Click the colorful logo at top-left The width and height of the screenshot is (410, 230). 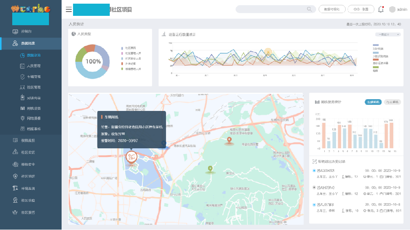pyautogui.click(x=31, y=9)
